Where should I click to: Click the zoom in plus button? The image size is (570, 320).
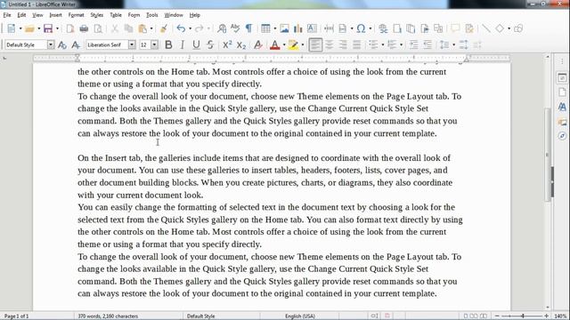pos(546,316)
